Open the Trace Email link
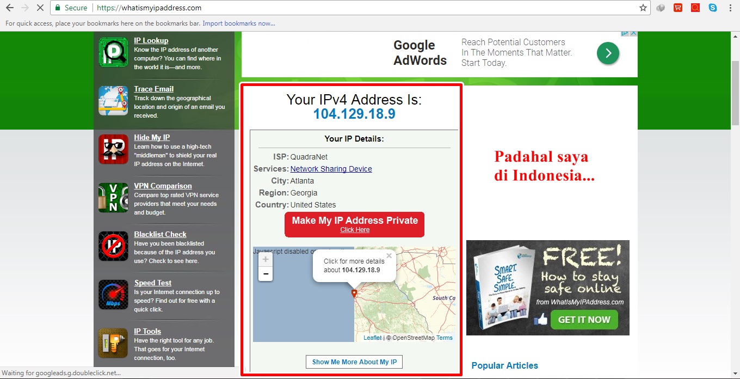 [154, 89]
